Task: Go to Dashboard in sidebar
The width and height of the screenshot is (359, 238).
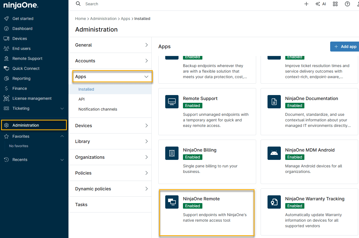Action: [22, 29]
